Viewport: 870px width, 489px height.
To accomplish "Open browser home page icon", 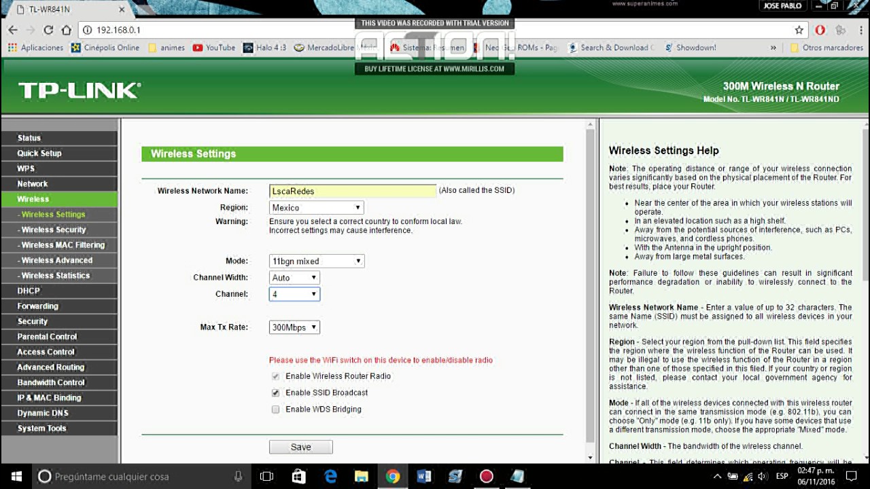I will click(66, 30).
